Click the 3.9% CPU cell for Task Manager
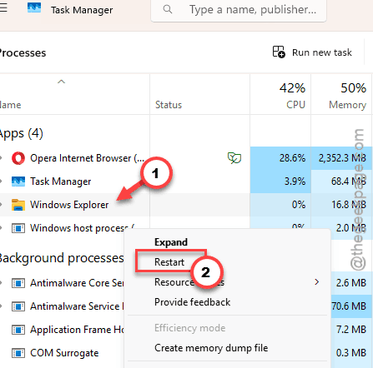The width and height of the screenshot is (373, 368). point(280,182)
